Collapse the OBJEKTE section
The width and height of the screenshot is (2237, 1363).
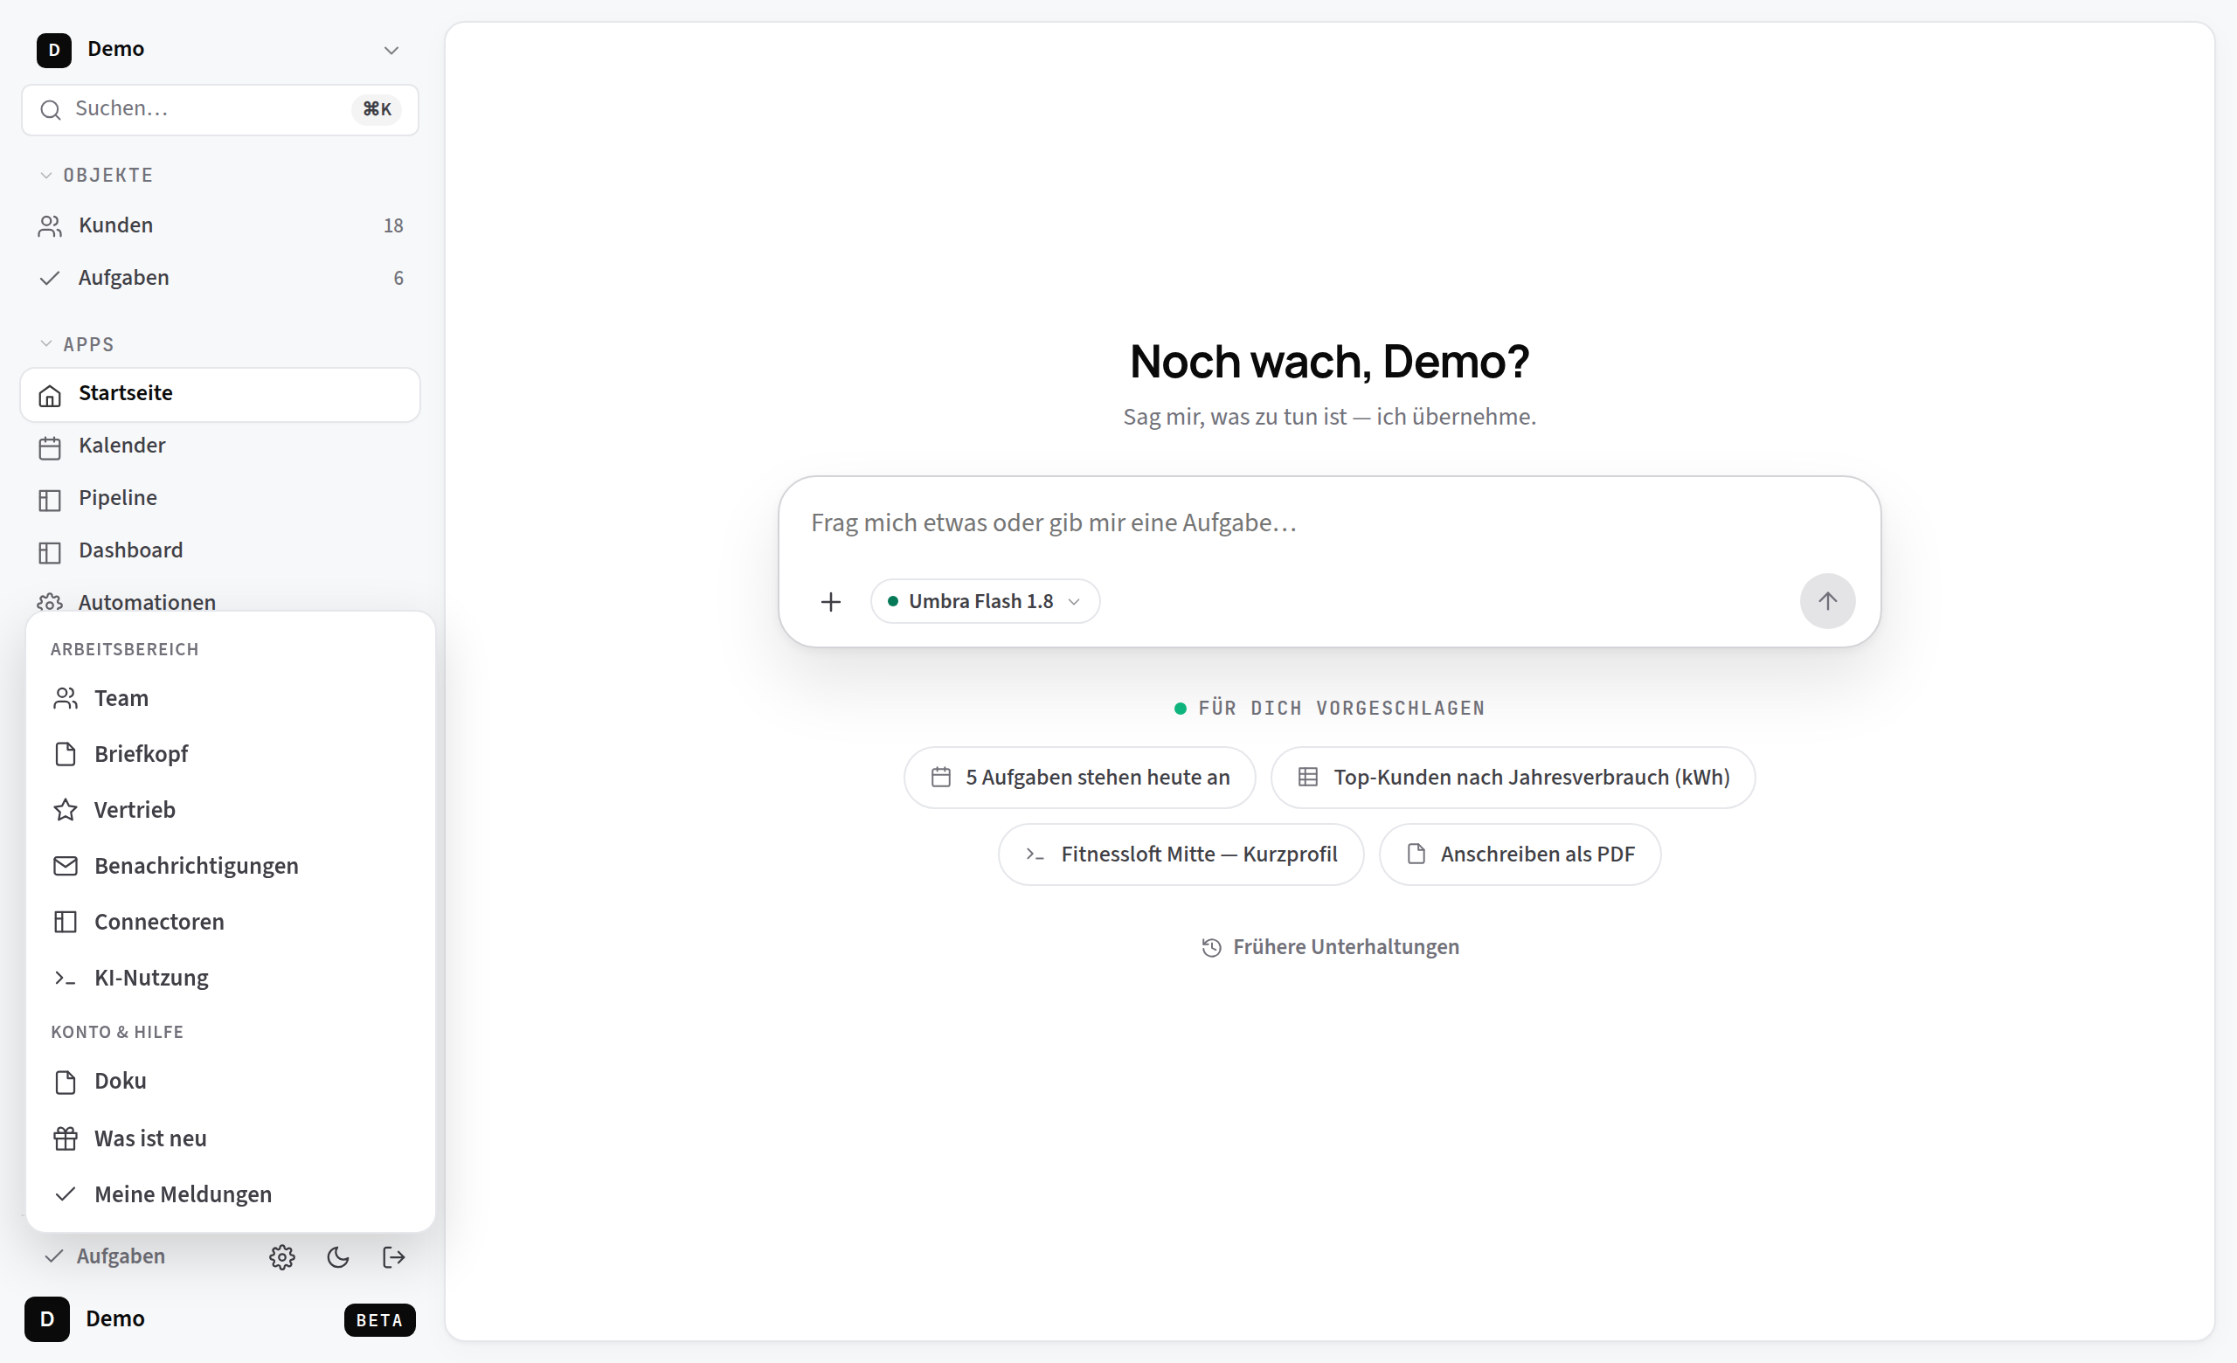pos(96,175)
